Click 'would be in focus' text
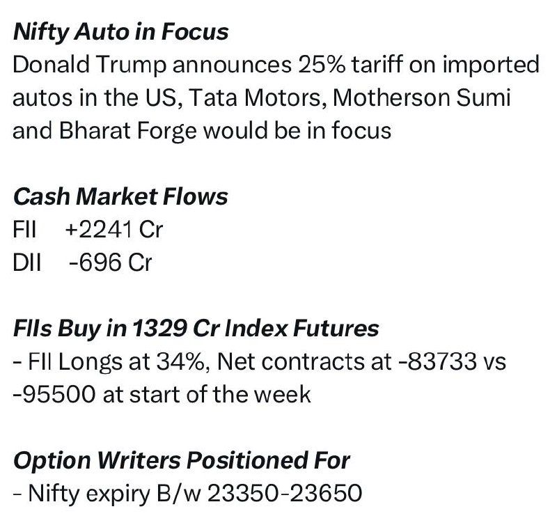This screenshot has height=525, width=557. pos(297,130)
